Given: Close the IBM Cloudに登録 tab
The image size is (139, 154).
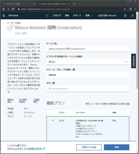Looking at the screenshot, I should click(x=34, y=4).
